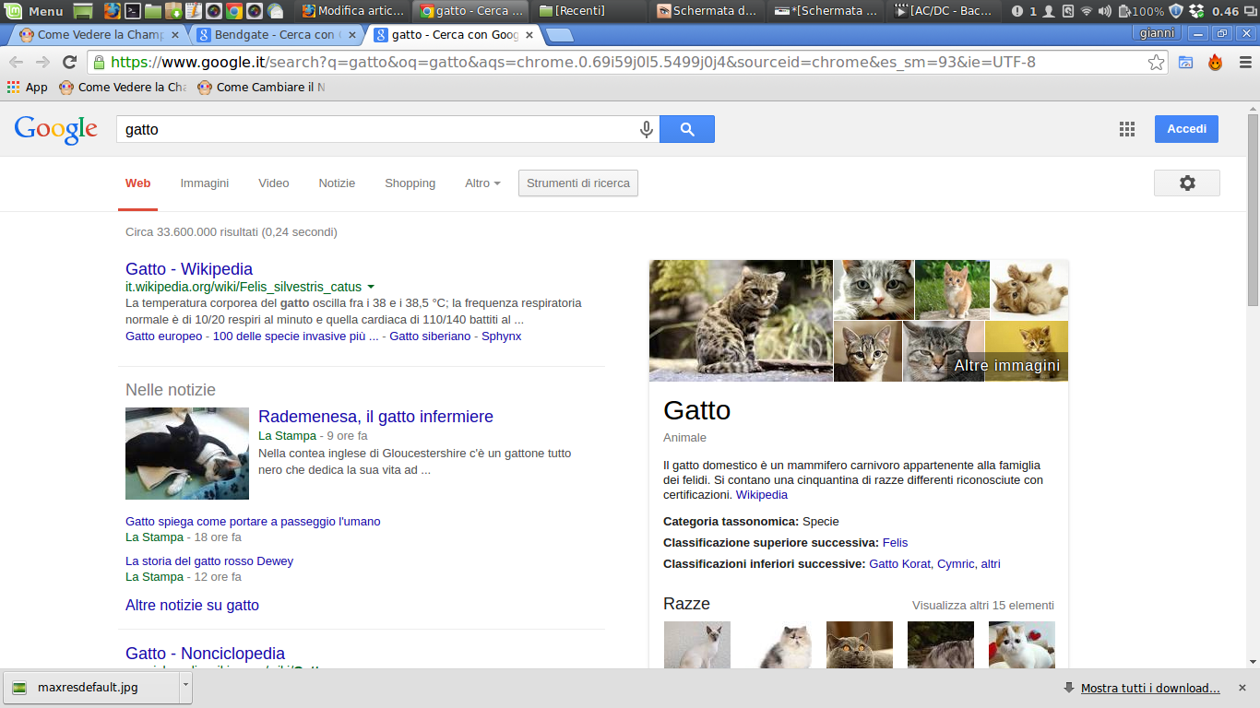Click the blue magnifier search button

(x=687, y=129)
